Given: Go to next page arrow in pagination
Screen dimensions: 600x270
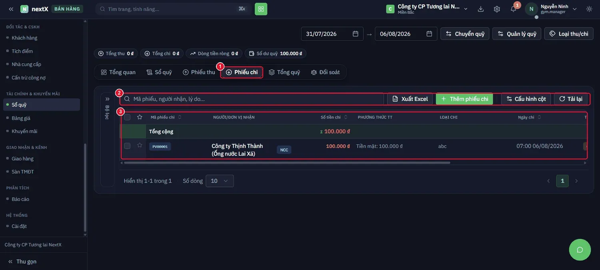Looking at the screenshot, I should pyautogui.click(x=576, y=181).
